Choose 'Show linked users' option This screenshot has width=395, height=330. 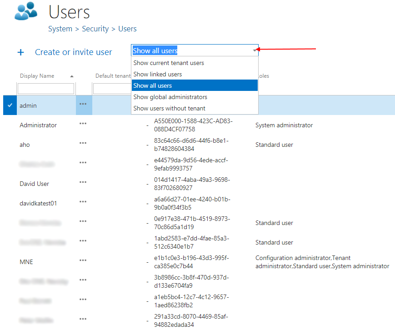158,74
